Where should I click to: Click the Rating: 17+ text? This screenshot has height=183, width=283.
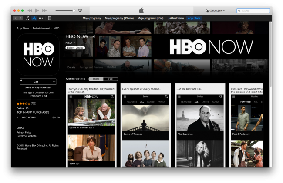point(23,108)
